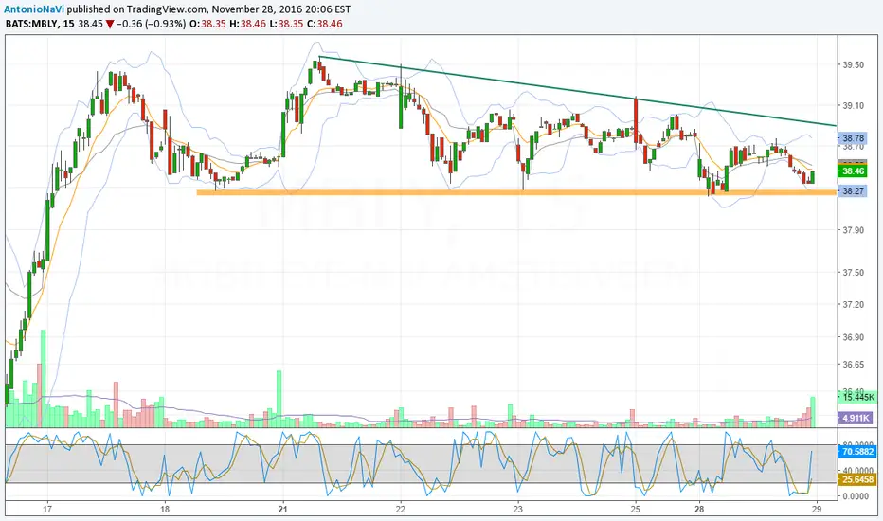
Task: Click date 29 on time axis
Action: pyautogui.click(x=817, y=510)
